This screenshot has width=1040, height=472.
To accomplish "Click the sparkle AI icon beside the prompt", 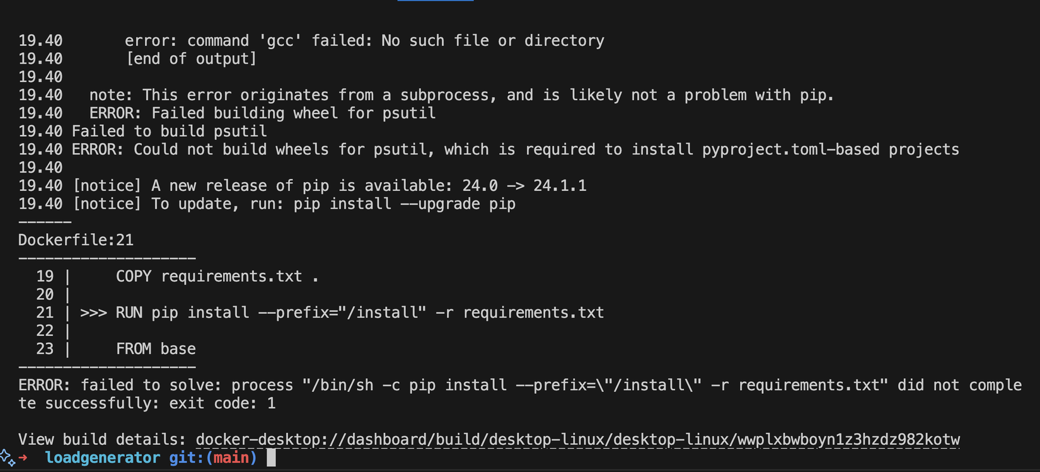I will [x=8, y=458].
